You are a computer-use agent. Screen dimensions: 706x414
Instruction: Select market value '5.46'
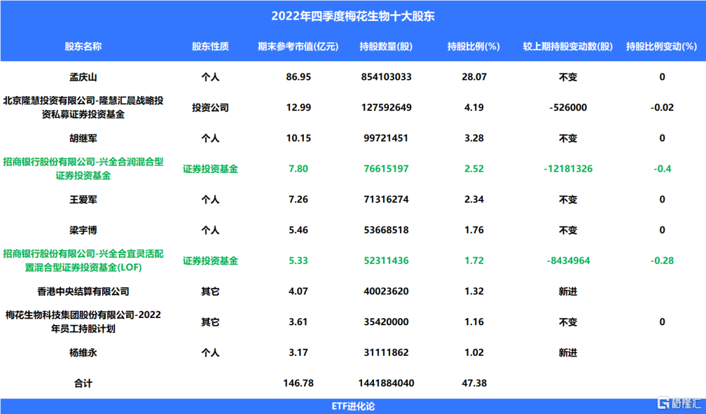click(299, 230)
